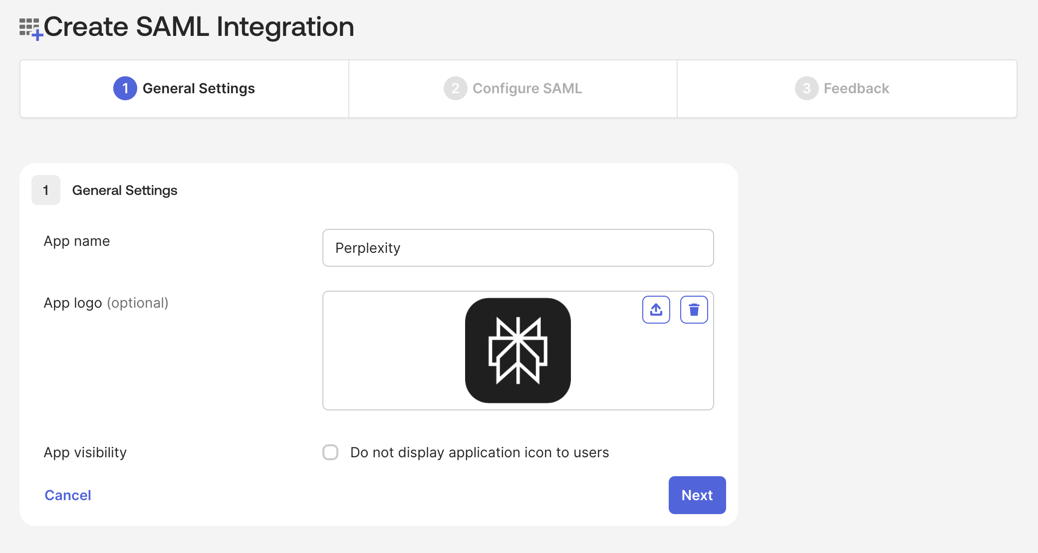Click the App visibility label
The width and height of the screenshot is (1038, 553).
tap(85, 452)
